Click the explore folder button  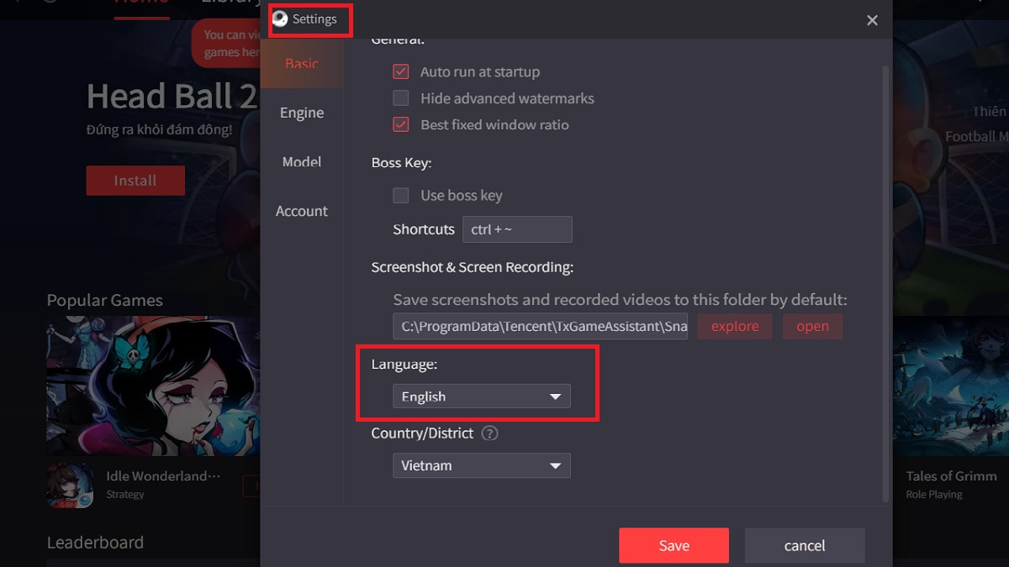click(735, 327)
